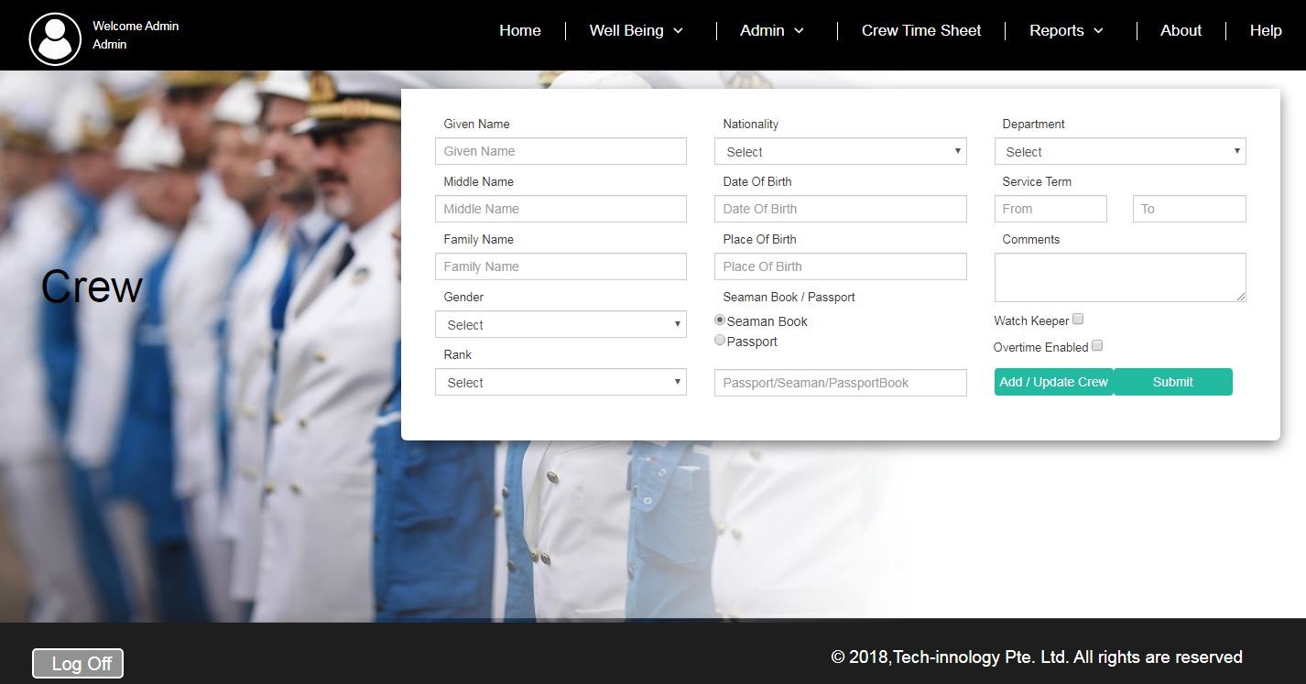Screen dimensions: 1306x684
Task: Open the Nationality dropdown
Action: (840, 152)
